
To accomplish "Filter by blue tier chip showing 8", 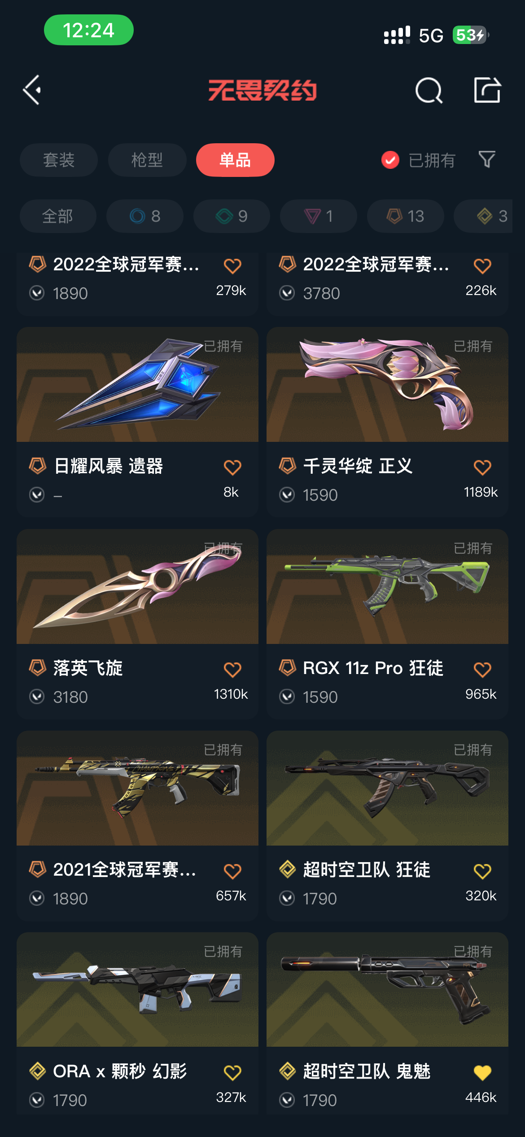I will click(145, 216).
